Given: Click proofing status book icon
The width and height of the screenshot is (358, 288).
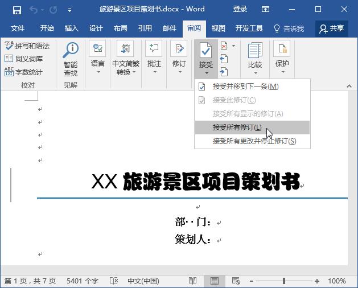Looking at the screenshot, I should click(x=113, y=281).
